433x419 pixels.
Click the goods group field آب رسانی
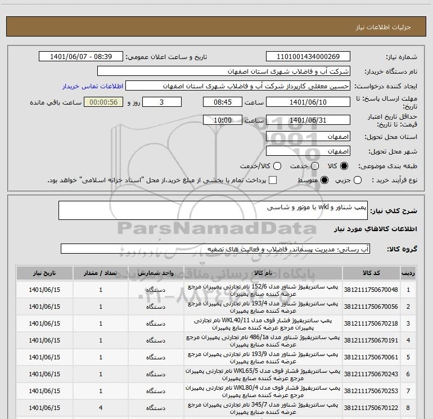215,249
